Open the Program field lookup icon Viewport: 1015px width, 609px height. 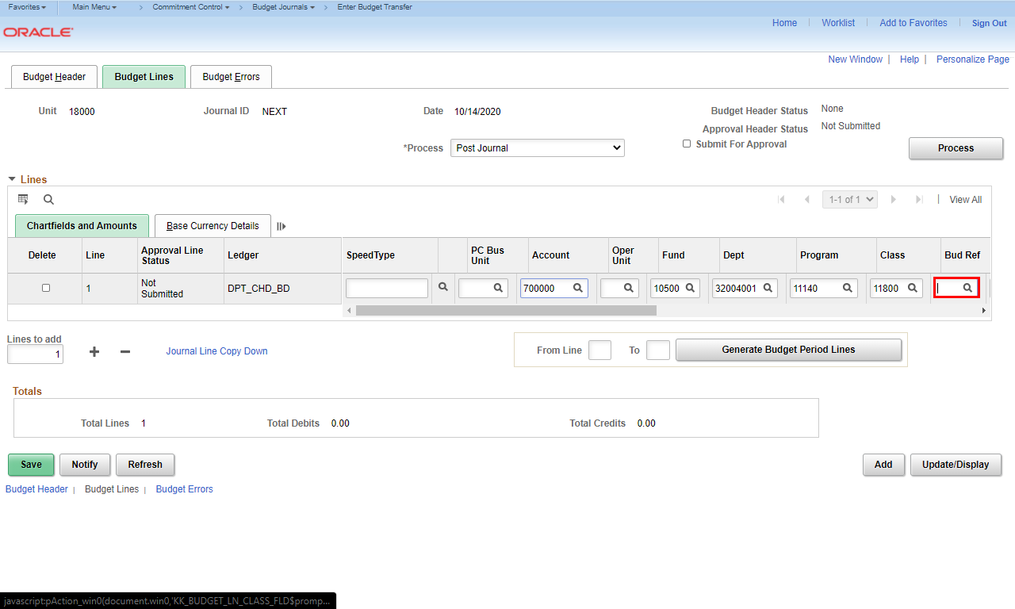coord(848,289)
